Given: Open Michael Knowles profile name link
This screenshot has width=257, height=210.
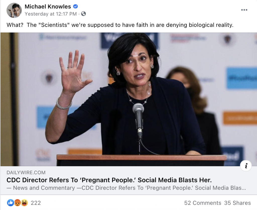Looking at the screenshot, I should click(48, 7).
